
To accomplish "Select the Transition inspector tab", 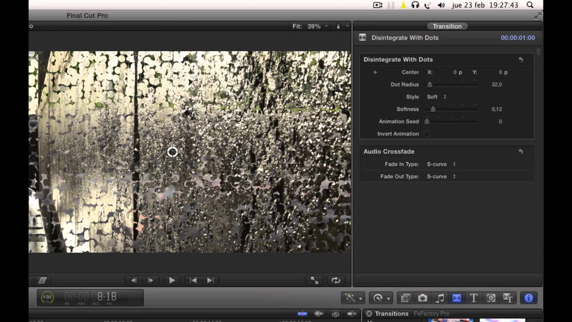I will (447, 26).
